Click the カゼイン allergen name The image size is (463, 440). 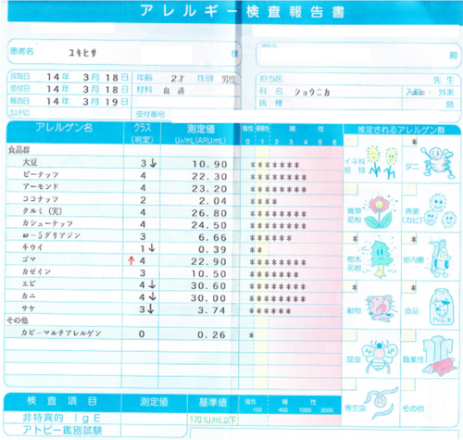[36, 271]
